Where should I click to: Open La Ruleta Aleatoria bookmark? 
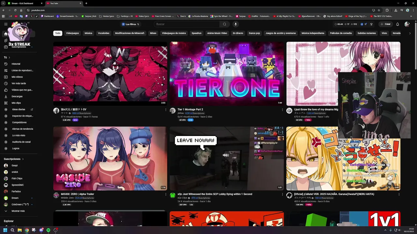(198, 16)
